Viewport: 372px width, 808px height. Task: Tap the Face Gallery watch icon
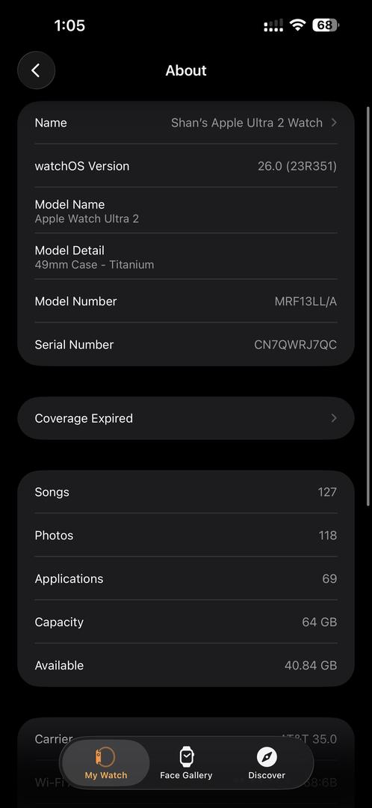click(186, 757)
